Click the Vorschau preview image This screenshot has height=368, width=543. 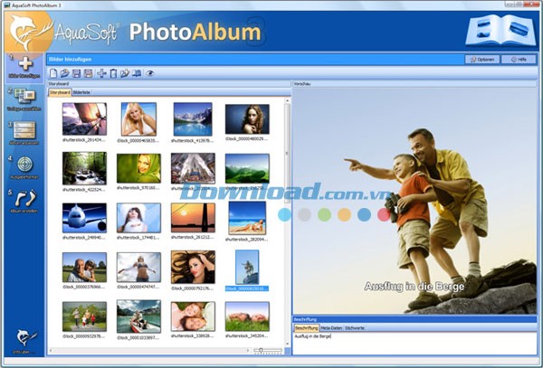[414, 201]
